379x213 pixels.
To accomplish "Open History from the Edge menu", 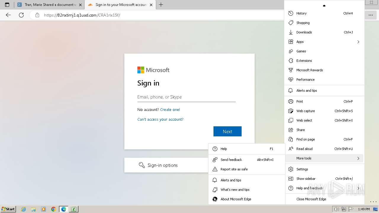I will click(324, 13).
